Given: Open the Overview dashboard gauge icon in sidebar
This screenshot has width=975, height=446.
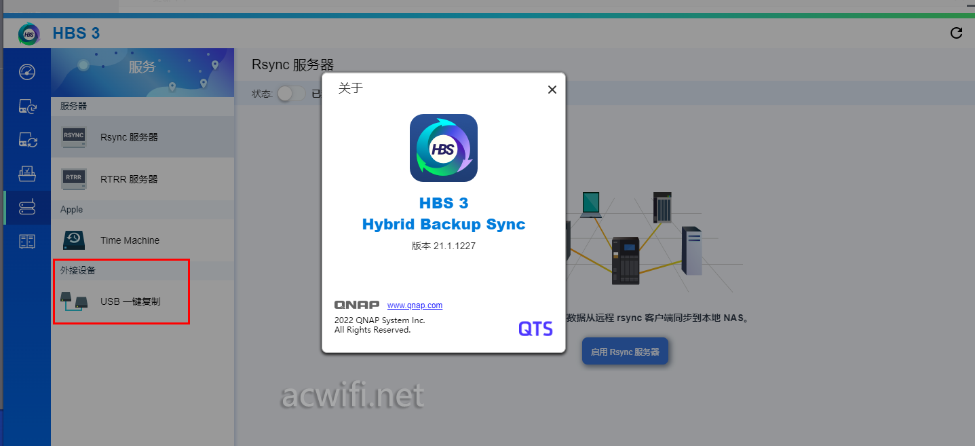Looking at the screenshot, I should pos(27,72).
